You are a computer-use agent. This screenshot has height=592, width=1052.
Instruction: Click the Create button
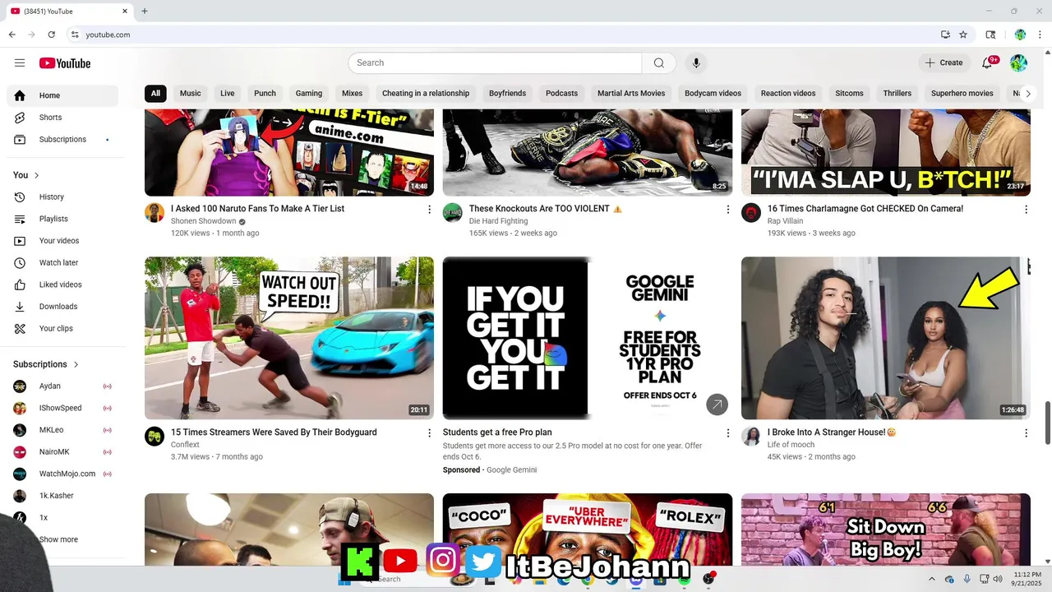(944, 63)
